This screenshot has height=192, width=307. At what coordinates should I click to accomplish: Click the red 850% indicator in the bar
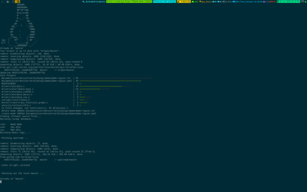pyautogui.click(x=273, y=2)
